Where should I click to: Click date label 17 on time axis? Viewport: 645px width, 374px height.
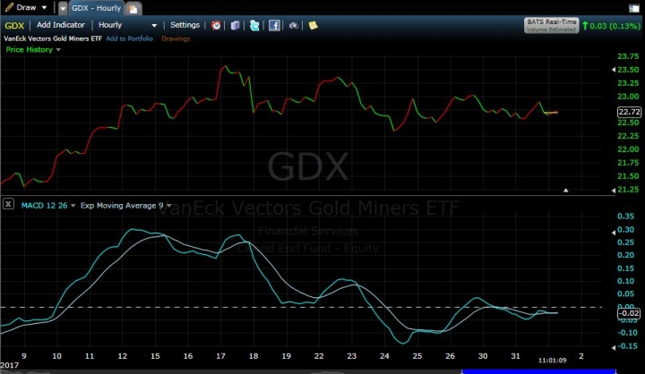click(x=220, y=356)
